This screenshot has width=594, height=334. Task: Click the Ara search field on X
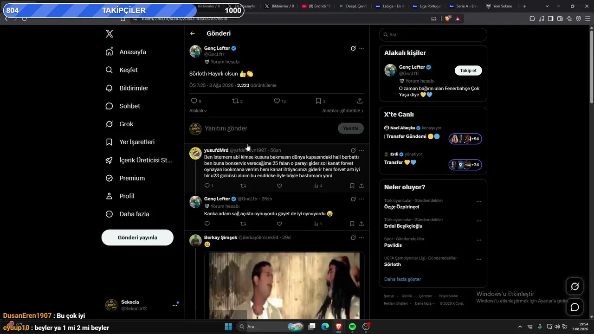pos(433,35)
